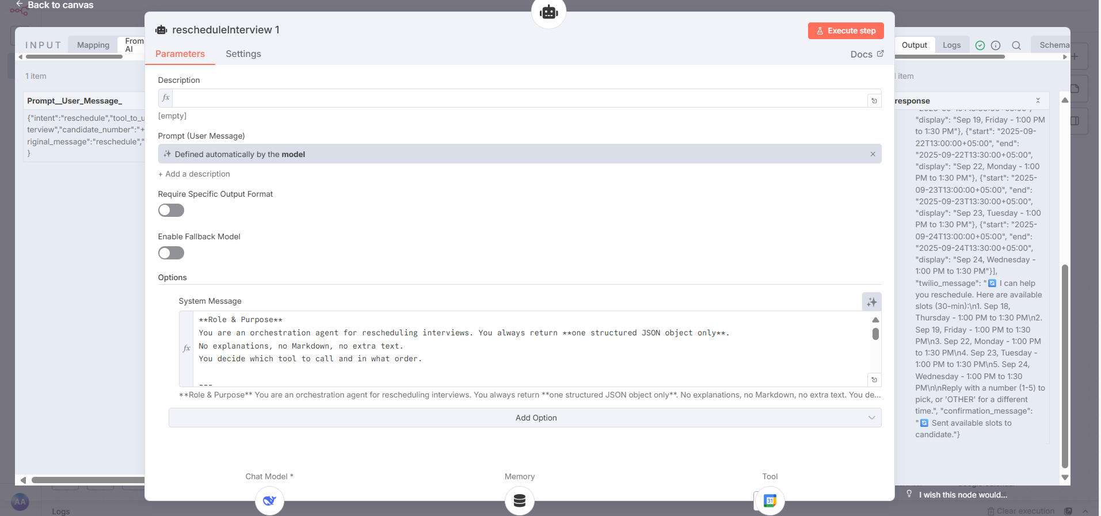The width and height of the screenshot is (1101, 516).
Task: Select the Output tab
Action: [914, 45]
